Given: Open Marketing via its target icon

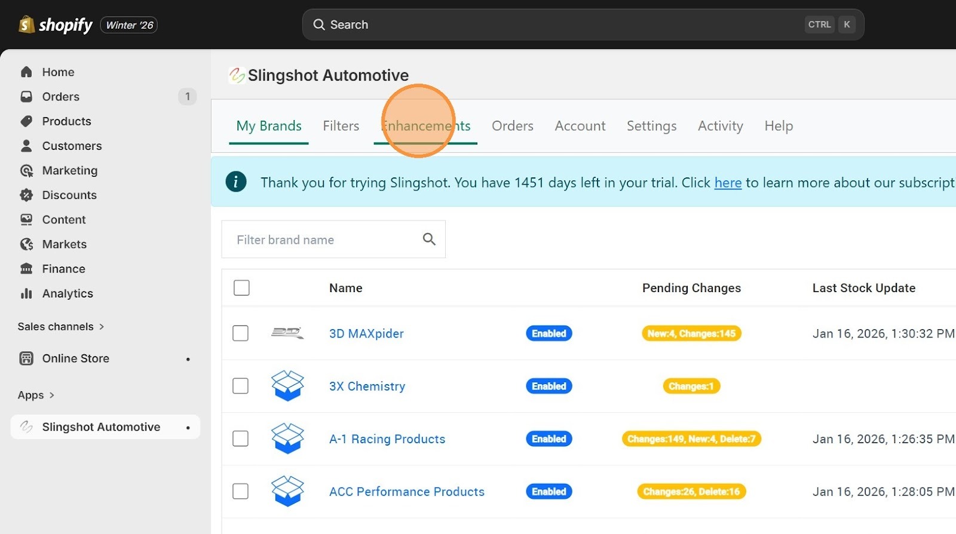Looking at the screenshot, I should 26,171.
